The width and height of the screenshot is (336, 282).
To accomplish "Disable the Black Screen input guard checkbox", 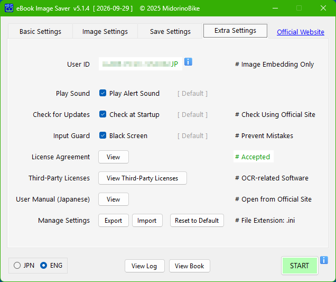I will tap(102, 135).
